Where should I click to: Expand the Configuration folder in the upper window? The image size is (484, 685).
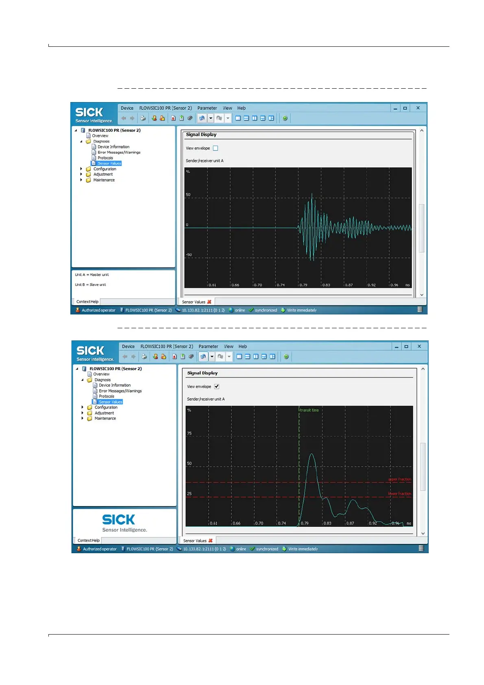[x=81, y=169]
